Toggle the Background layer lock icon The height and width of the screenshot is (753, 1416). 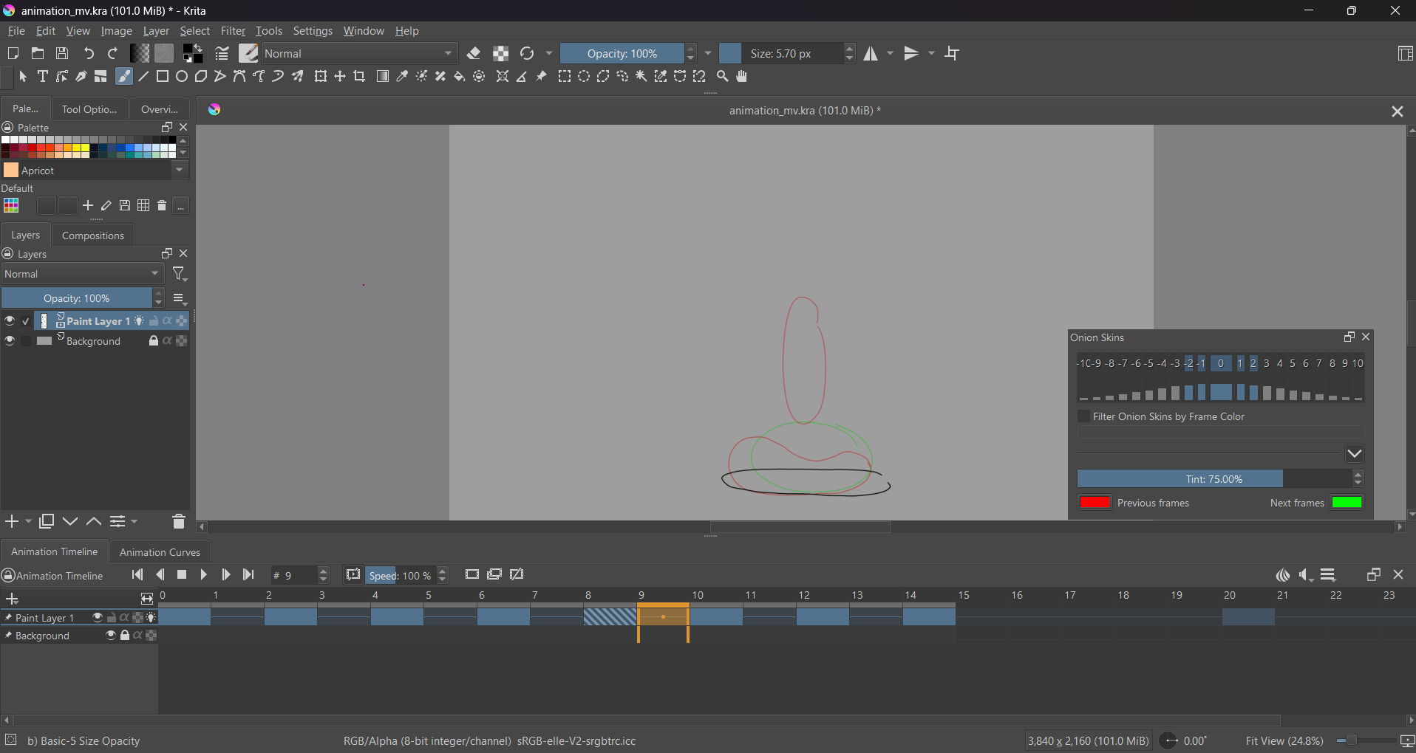point(153,341)
